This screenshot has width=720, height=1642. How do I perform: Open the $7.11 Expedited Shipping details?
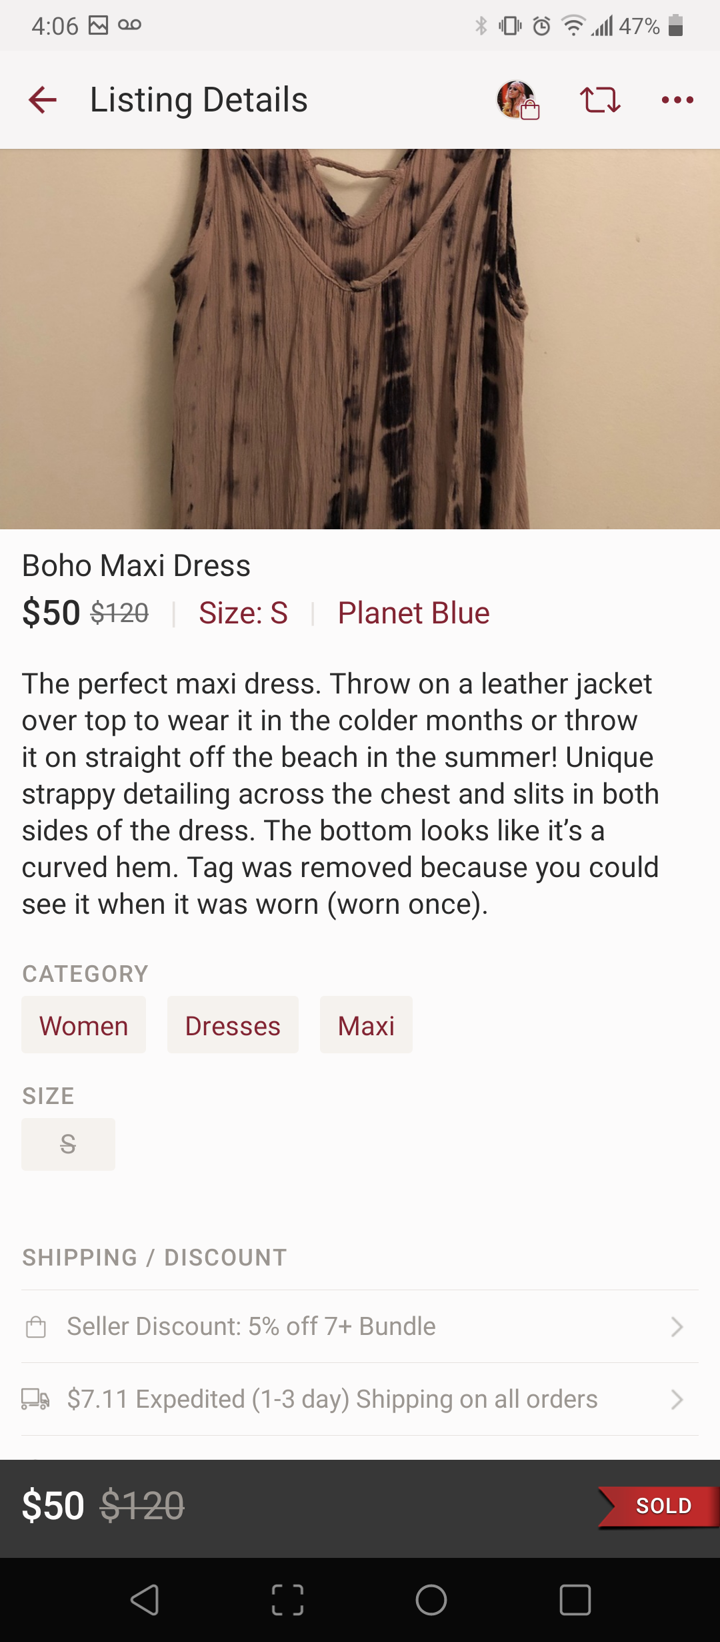[332, 1399]
